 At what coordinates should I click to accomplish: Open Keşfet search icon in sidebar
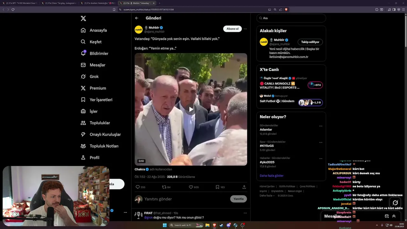[x=83, y=42]
